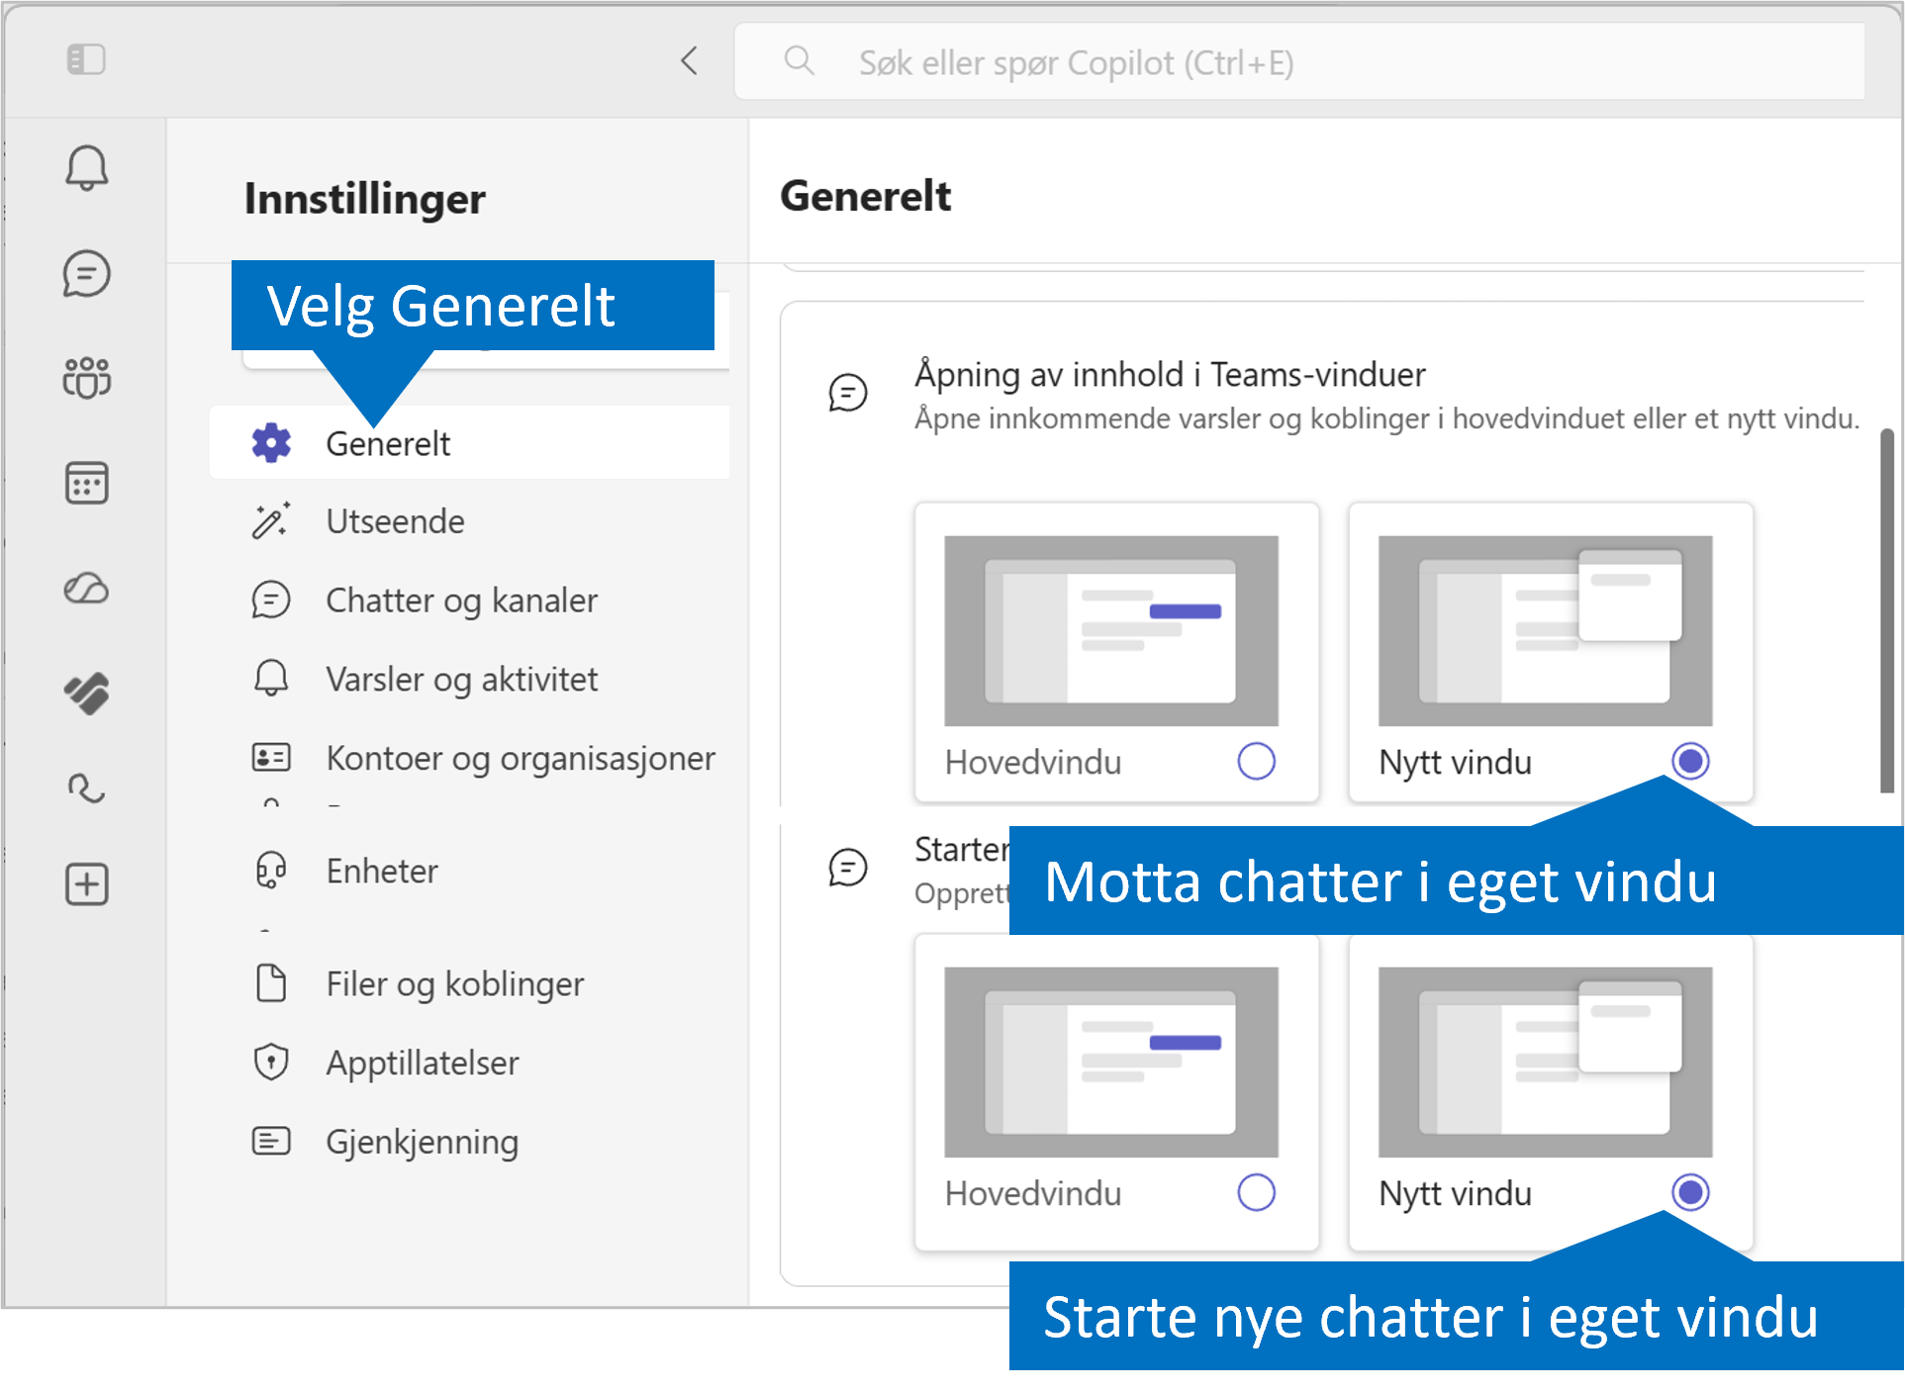1905x1392 pixels.
Task: Click the chat icon beside Åpning av innhold
Action: (848, 393)
